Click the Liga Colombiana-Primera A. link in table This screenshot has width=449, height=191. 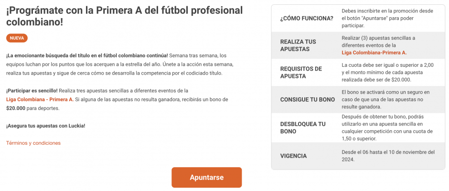pos(374,53)
